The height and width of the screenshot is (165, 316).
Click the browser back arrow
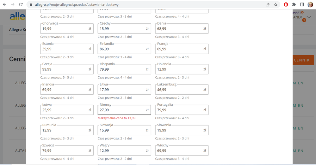click(4, 5)
